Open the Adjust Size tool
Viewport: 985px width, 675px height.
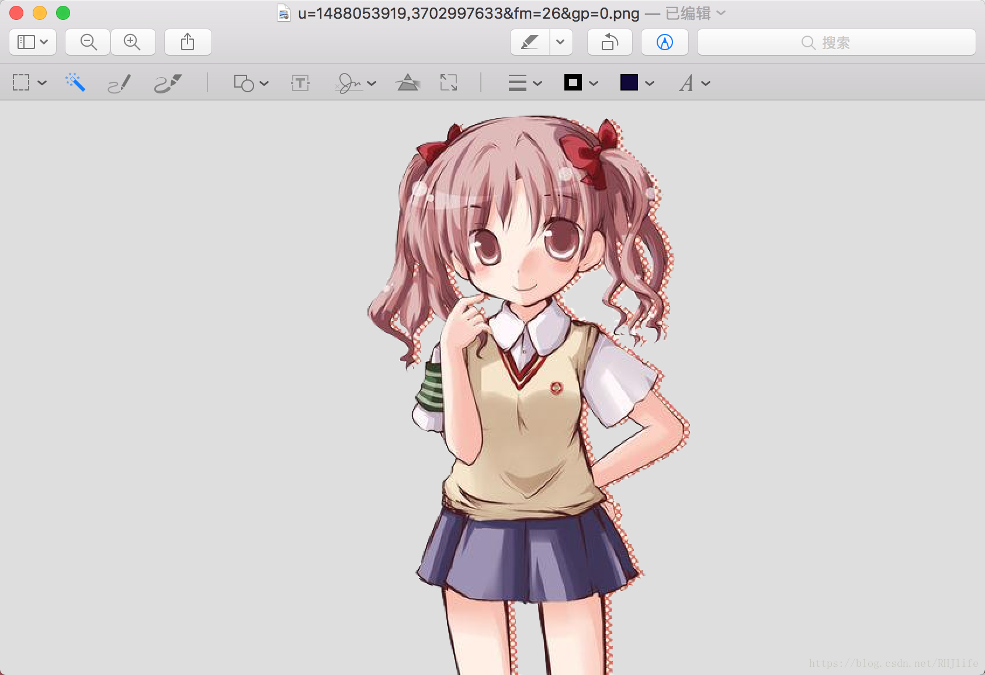click(449, 83)
